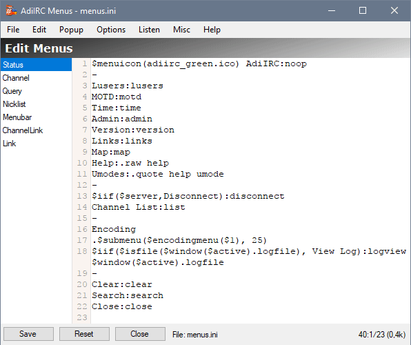Open the File menu

click(x=13, y=30)
